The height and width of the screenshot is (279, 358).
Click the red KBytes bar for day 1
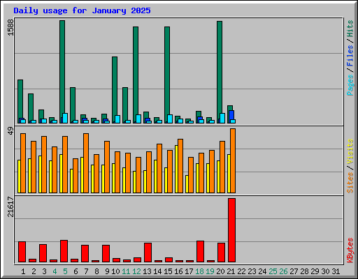(x=22, y=252)
